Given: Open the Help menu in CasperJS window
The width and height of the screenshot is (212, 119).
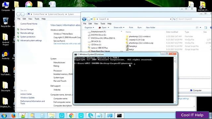Looking at the screenshot, I should pyautogui.click(x=109, y=23).
